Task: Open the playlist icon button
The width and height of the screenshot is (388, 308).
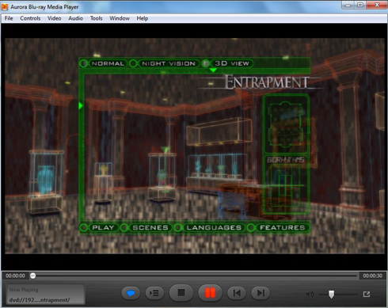Action: pos(154,293)
